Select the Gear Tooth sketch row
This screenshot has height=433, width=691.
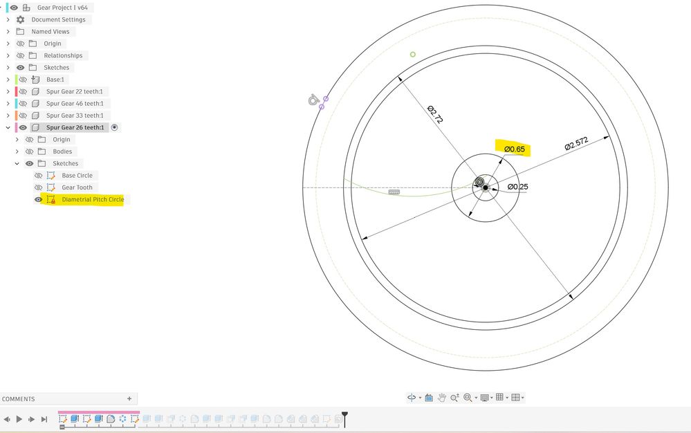click(x=77, y=187)
